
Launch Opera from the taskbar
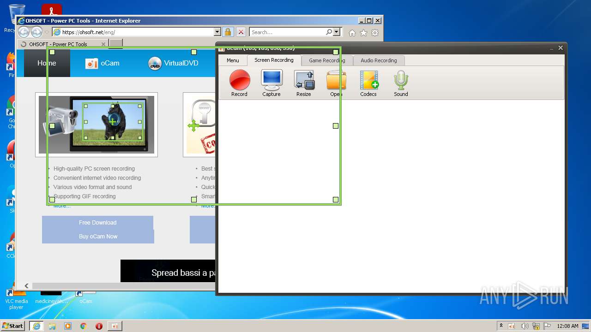pyautogui.click(x=99, y=326)
